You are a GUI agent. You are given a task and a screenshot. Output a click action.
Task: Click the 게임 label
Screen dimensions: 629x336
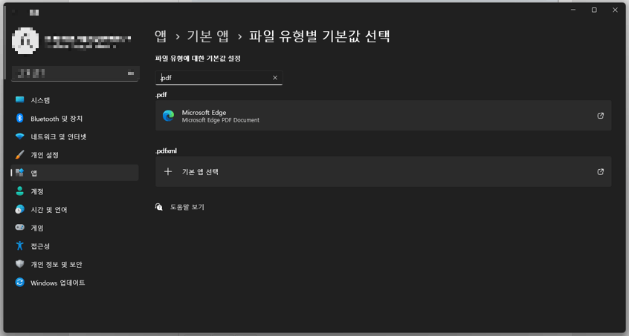coord(37,228)
